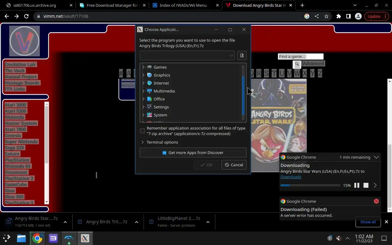Open Message Boards link
Screen dimensions: 392x245
[x=22, y=83]
